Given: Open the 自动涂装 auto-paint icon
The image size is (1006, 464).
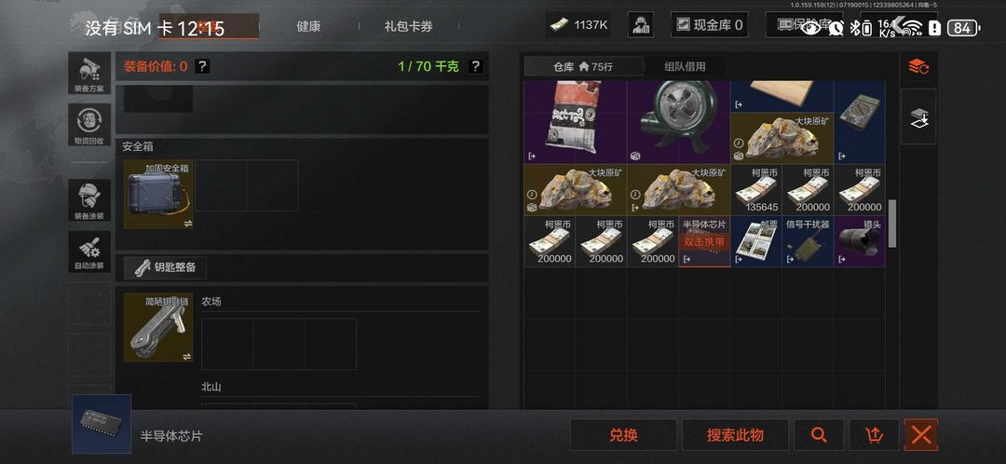Looking at the screenshot, I should tap(89, 252).
